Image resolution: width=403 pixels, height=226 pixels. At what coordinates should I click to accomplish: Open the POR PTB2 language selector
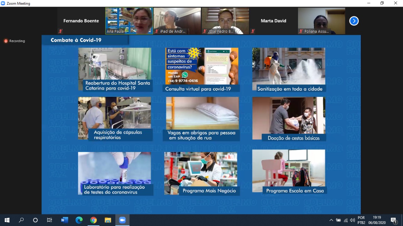pyautogui.click(x=361, y=220)
